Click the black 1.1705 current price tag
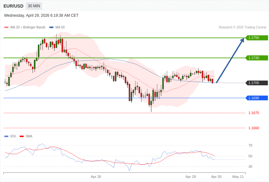The width and height of the screenshot is (269, 182). 256,83
